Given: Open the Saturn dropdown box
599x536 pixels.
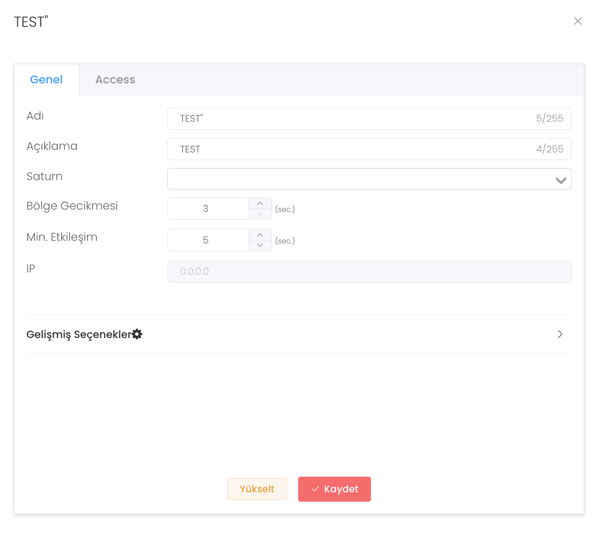Looking at the screenshot, I should pyautogui.click(x=357, y=179).
